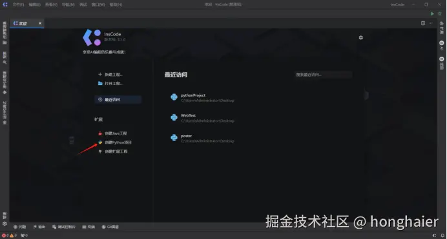
Task: Click 新建工程 to create a new project
Action: [110, 75]
